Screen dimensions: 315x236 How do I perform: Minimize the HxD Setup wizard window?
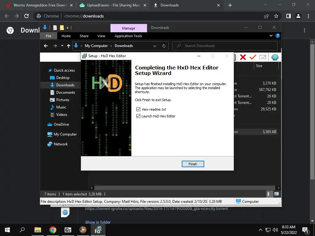pos(199,56)
